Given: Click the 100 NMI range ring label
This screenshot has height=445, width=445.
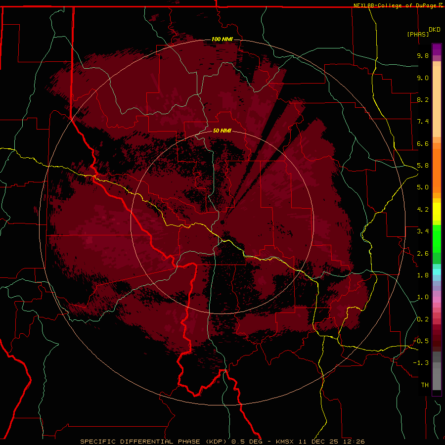Looking at the screenshot, I should point(222,39).
